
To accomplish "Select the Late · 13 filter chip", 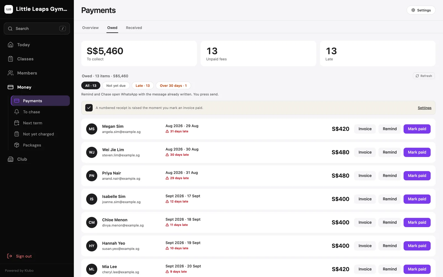I will (x=143, y=86).
